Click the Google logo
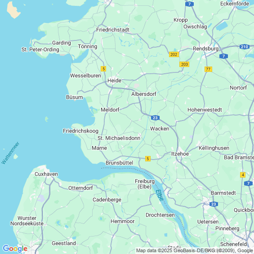 point(15,249)
